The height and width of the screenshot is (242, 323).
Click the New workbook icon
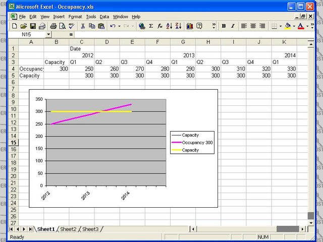click(x=14, y=26)
